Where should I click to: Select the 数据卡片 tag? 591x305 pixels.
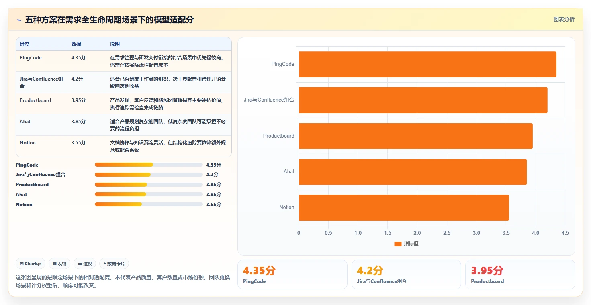click(x=114, y=264)
